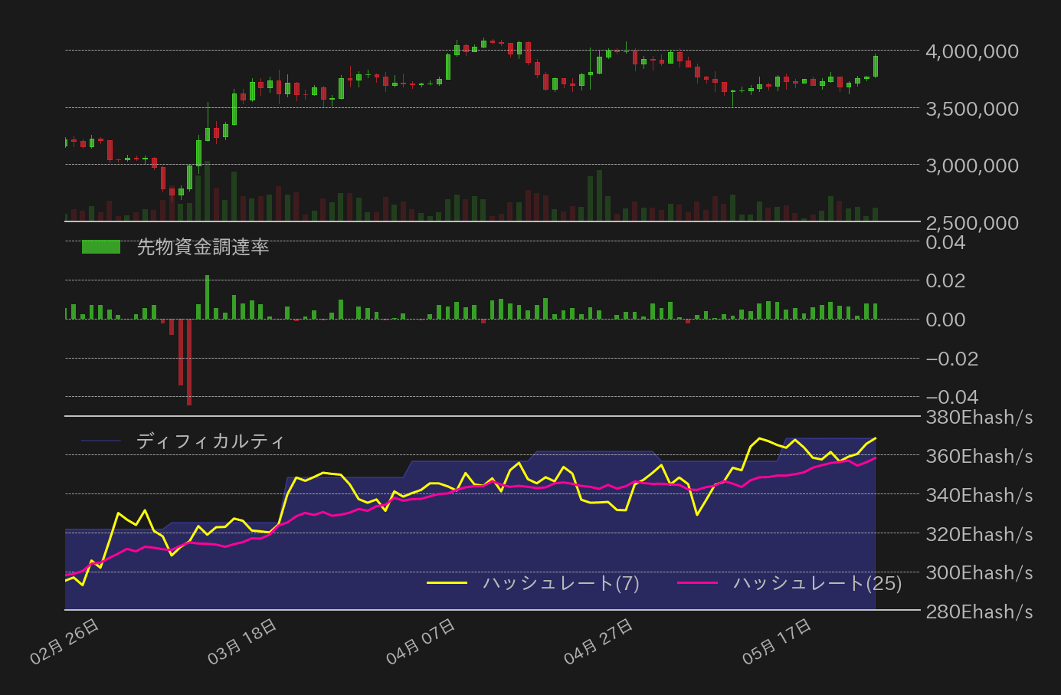
Task: Click the 380Ehash/s axis label
Action: (977, 418)
